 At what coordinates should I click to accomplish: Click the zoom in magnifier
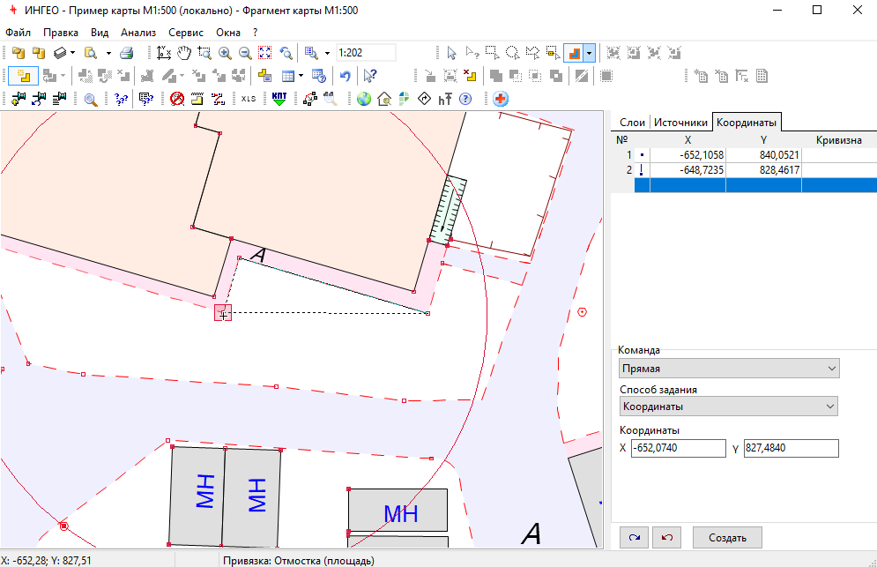pyautogui.click(x=225, y=53)
